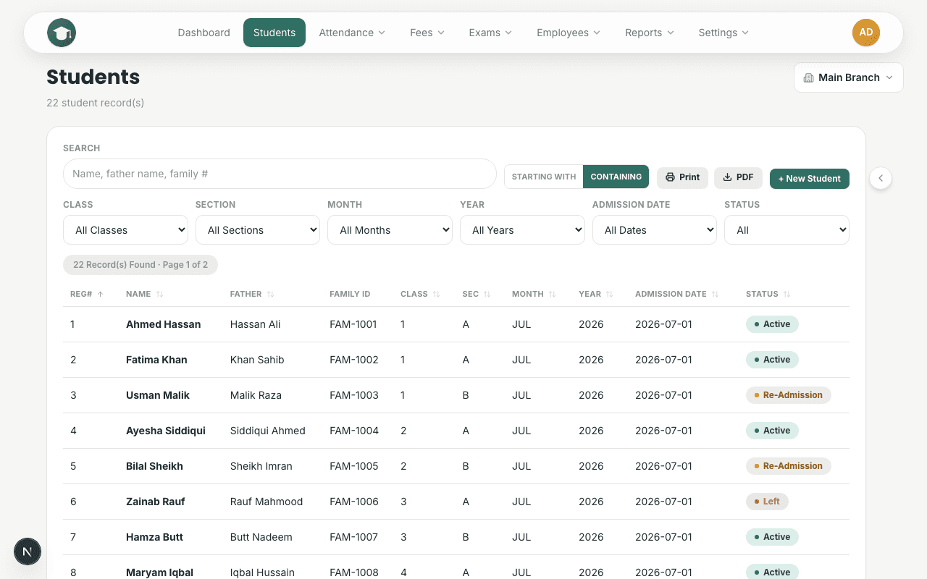
Task: Click student name Maryam Iqbal
Action: pos(159,572)
